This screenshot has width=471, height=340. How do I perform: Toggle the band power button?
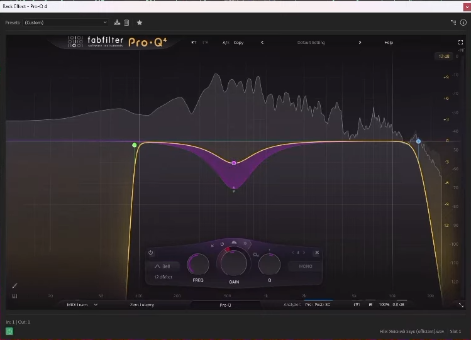tap(150, 253)
